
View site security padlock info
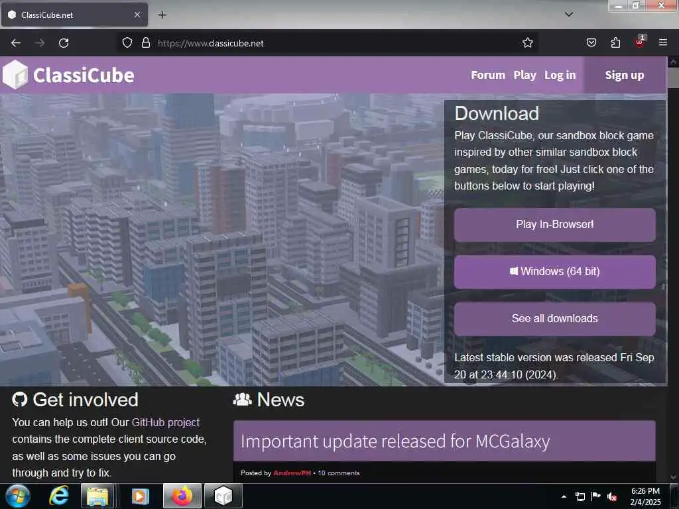pos(146,43)
